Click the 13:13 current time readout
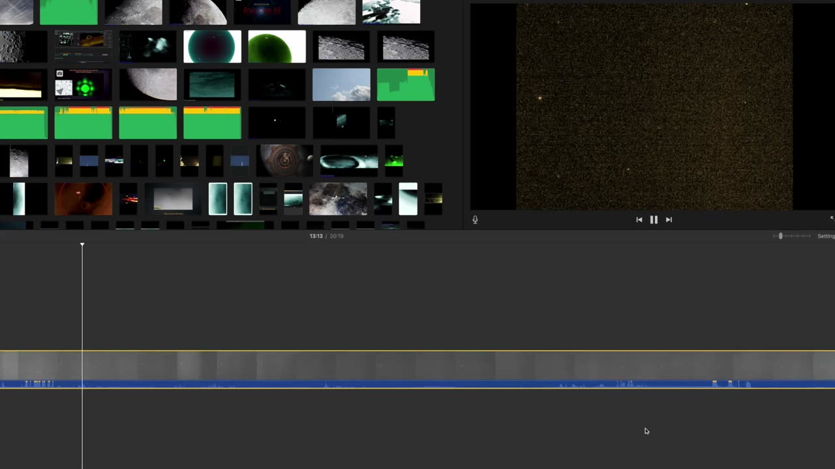 coord(316,236)
